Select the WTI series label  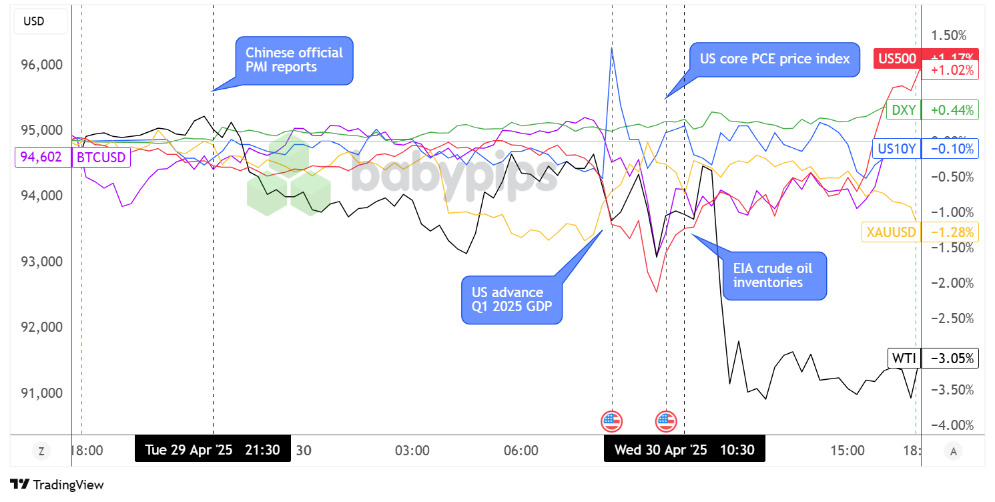coord(904,358)
